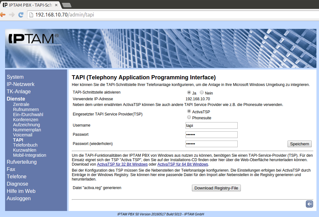The image size is (319, 217).
Task: Click the browser reload icon
Action: click(x=21, y=15)
